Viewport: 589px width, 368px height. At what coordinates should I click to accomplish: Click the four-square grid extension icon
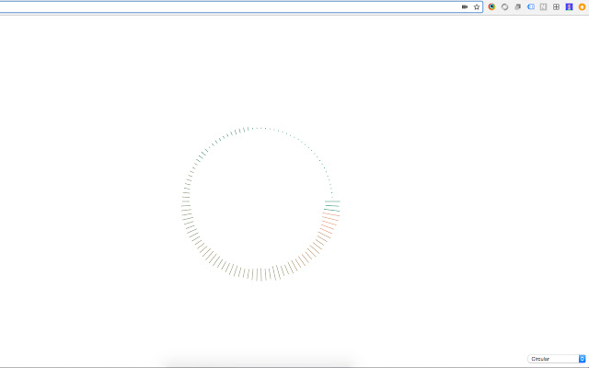(556, 6)
